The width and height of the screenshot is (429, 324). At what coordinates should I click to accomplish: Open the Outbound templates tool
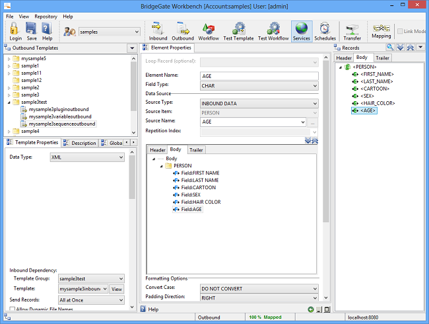pyautogui.click(x=183, y=31)
